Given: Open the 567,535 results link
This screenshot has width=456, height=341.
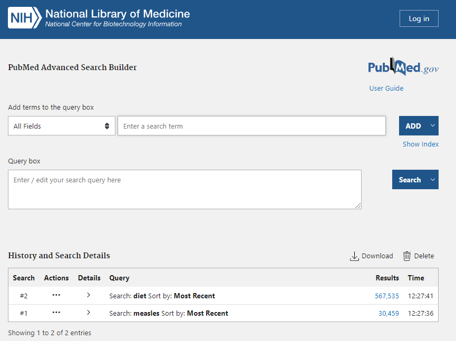Looking at the screenshot, I should pos(386,296).
